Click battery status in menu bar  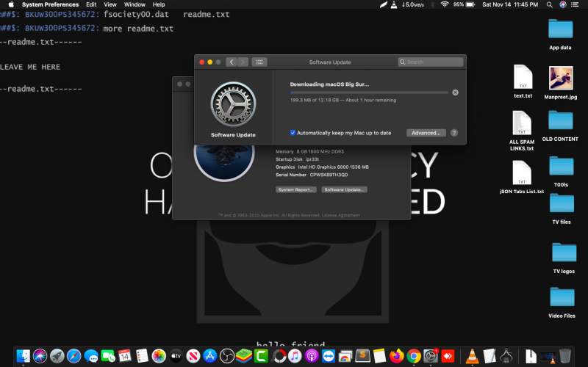465,4
